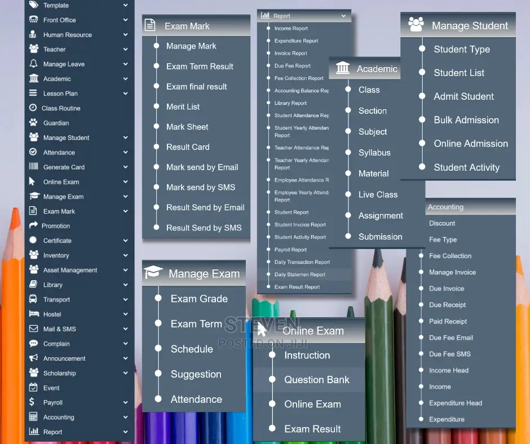Select Mark send by SMS
530x444 pixels.
coord(200,187)
